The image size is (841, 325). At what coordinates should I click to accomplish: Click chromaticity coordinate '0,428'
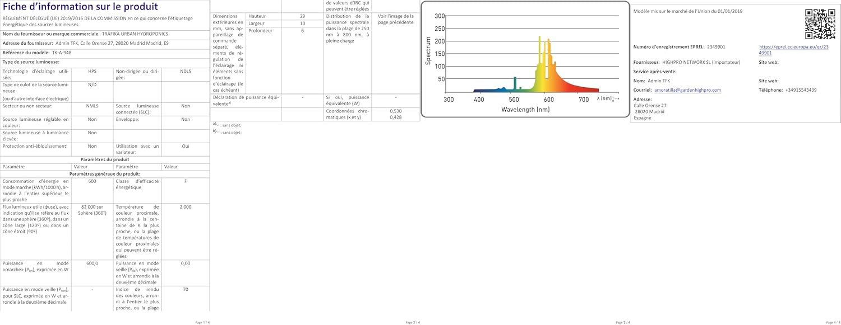point(396,117)
